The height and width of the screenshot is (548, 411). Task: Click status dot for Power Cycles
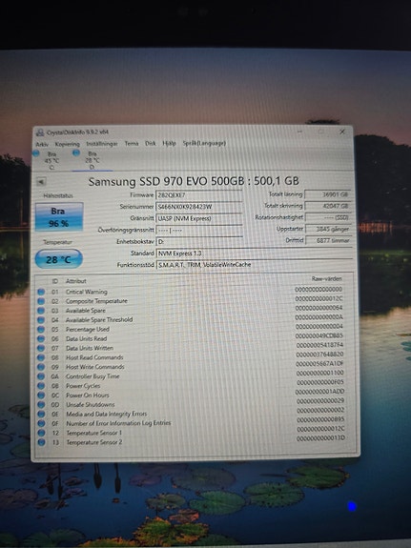click(41, 386)
